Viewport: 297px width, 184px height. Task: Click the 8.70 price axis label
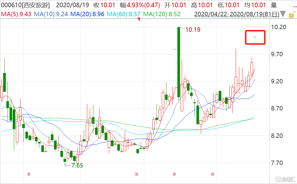277,108
